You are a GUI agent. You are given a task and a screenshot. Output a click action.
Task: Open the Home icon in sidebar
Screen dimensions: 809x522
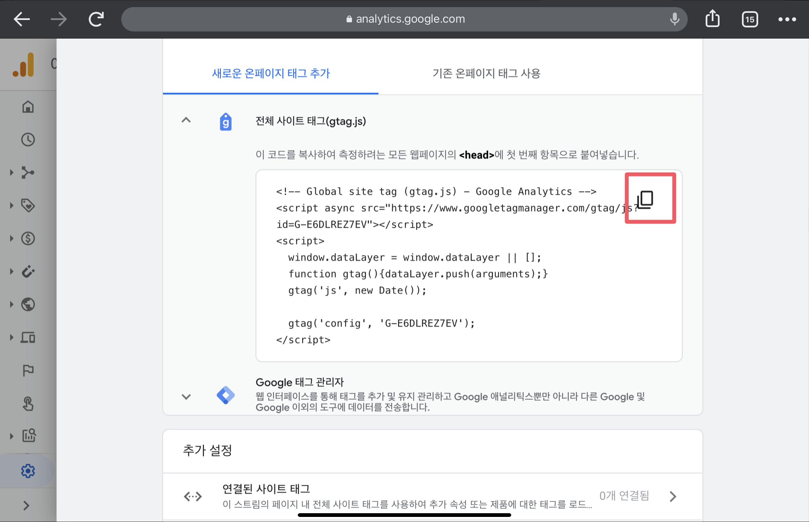tap(28, 107)
